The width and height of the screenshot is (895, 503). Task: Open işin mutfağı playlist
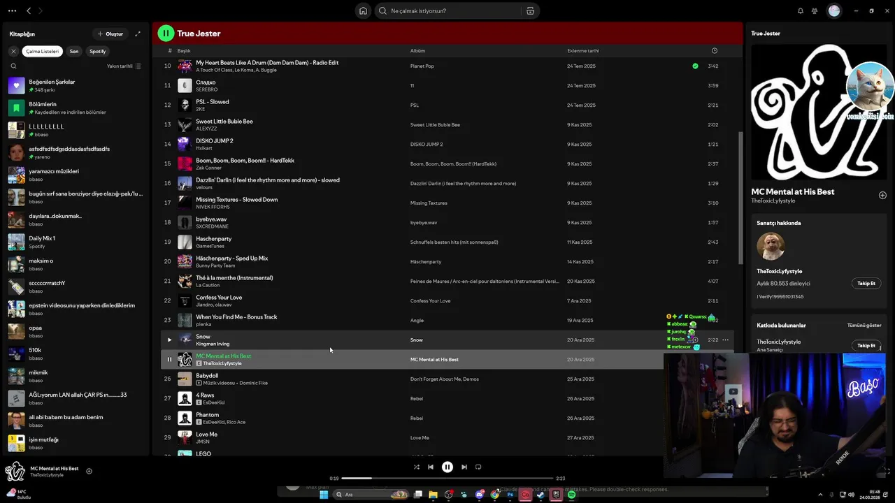point(76,444)
